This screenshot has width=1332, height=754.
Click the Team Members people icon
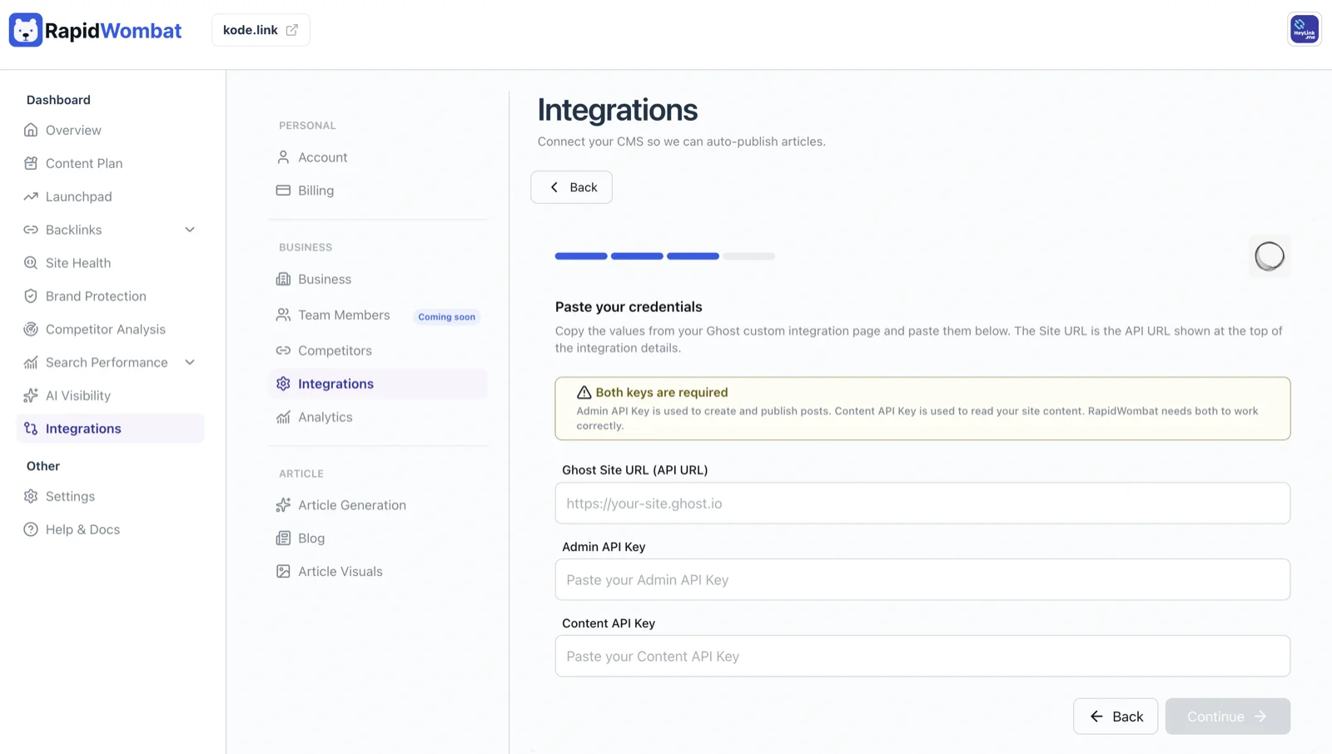283,315
